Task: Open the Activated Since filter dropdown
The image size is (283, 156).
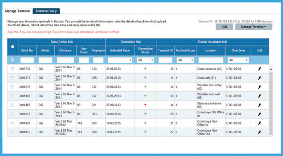Action: click(x=120, y=60)
